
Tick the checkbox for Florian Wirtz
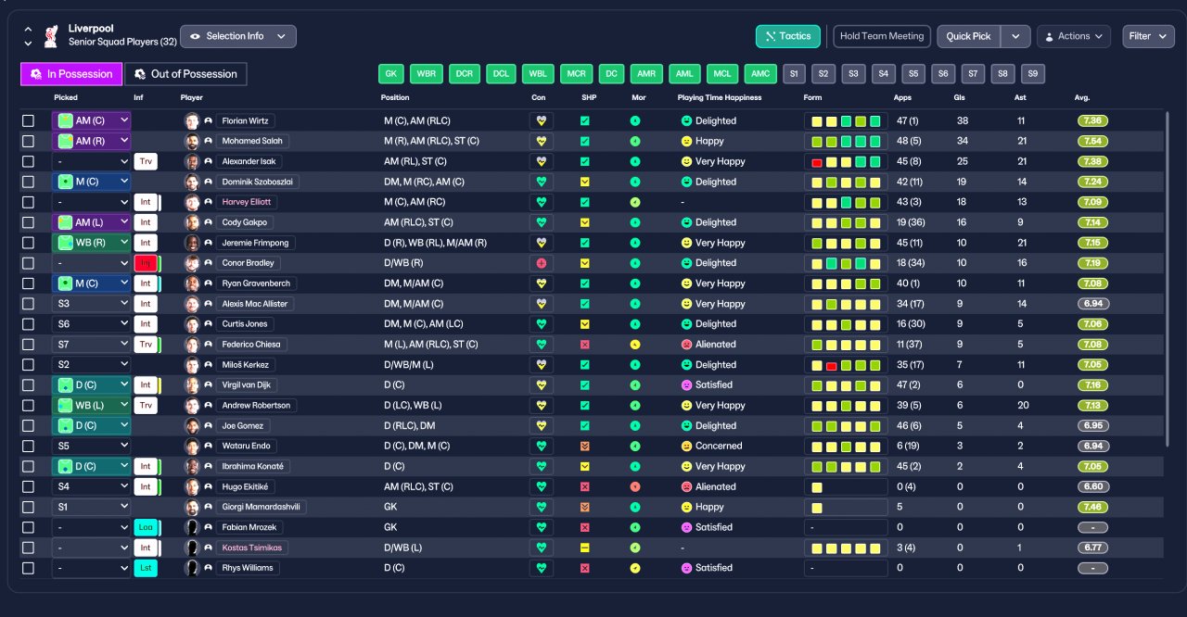28,120
